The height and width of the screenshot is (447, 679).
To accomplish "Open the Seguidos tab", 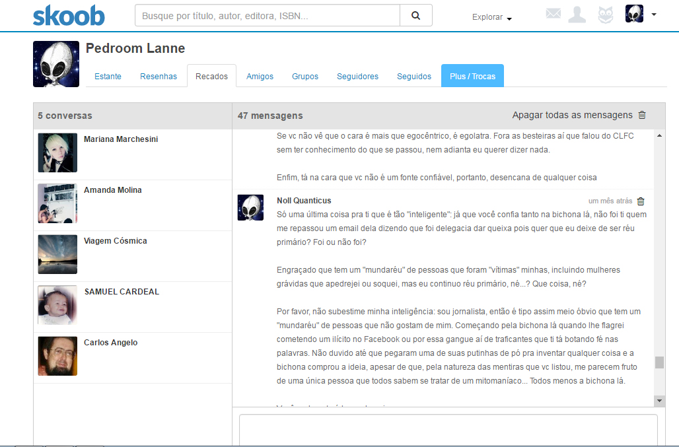I will coord(414,76).
